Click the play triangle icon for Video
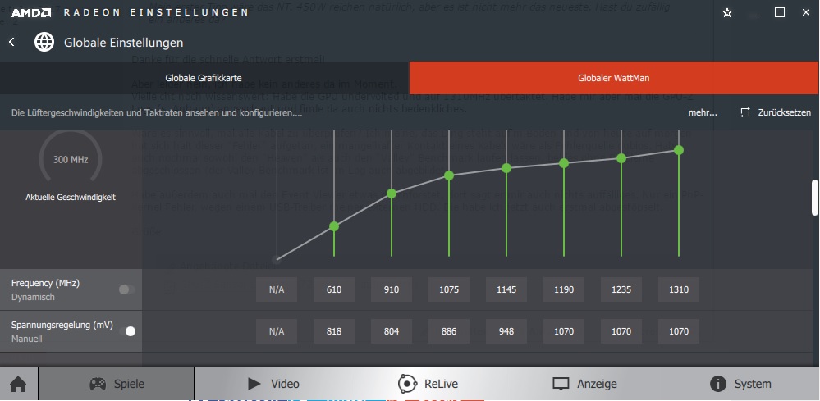 point(254,385)
